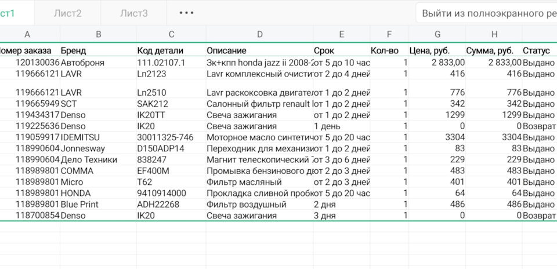This screenshot has width=557, height=269.
Task: Select sum cell 486 in column H
Action: pyautogui.click(x=494, y=205)
